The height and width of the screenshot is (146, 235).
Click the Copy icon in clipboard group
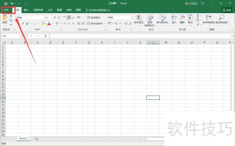click(x=11, y=20)
